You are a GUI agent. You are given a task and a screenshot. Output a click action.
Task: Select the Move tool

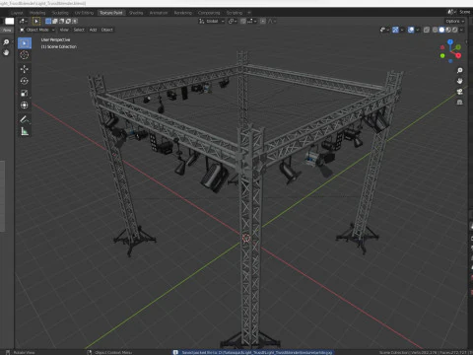25,69
